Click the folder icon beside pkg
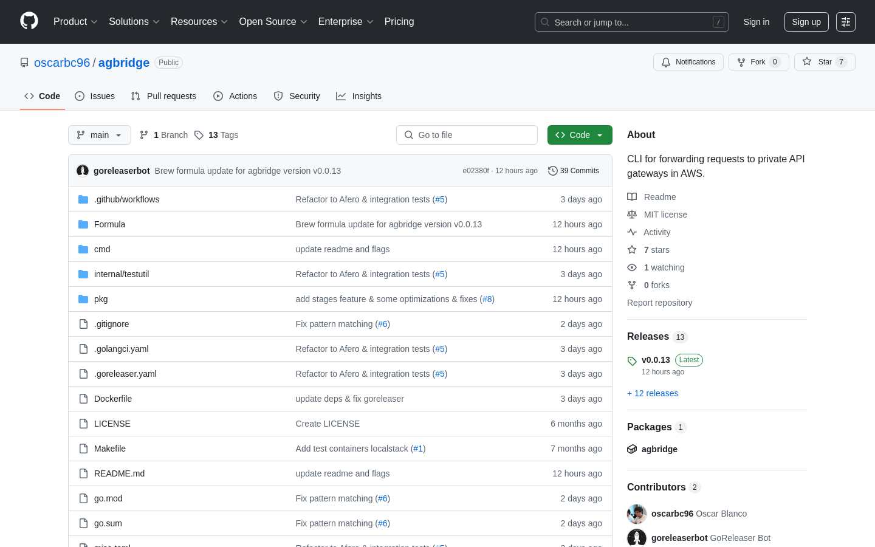Image resolution: width=875 pixels, height=547 pixels. pyautogui.click(x=83, y=299)
